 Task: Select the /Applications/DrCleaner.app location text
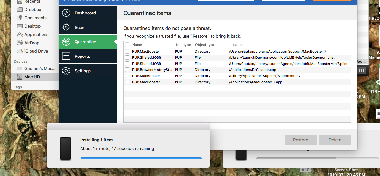click(x=252, y=70)
